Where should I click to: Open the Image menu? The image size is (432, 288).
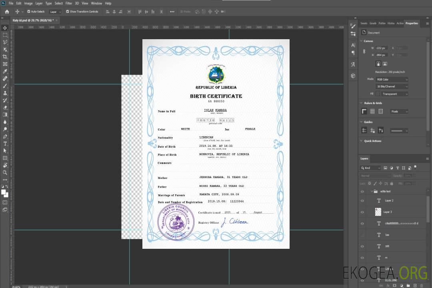click(x=28, y=3)
